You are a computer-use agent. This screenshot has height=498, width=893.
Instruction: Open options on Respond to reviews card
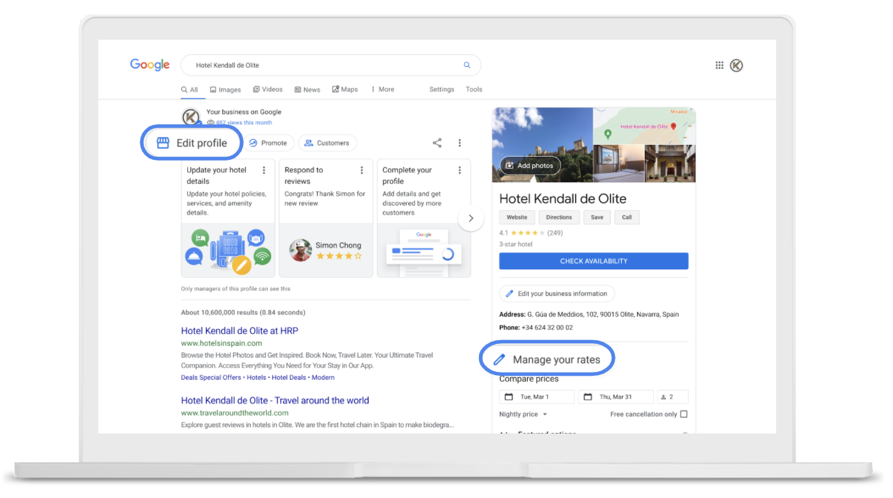click(x=362, y=170)
